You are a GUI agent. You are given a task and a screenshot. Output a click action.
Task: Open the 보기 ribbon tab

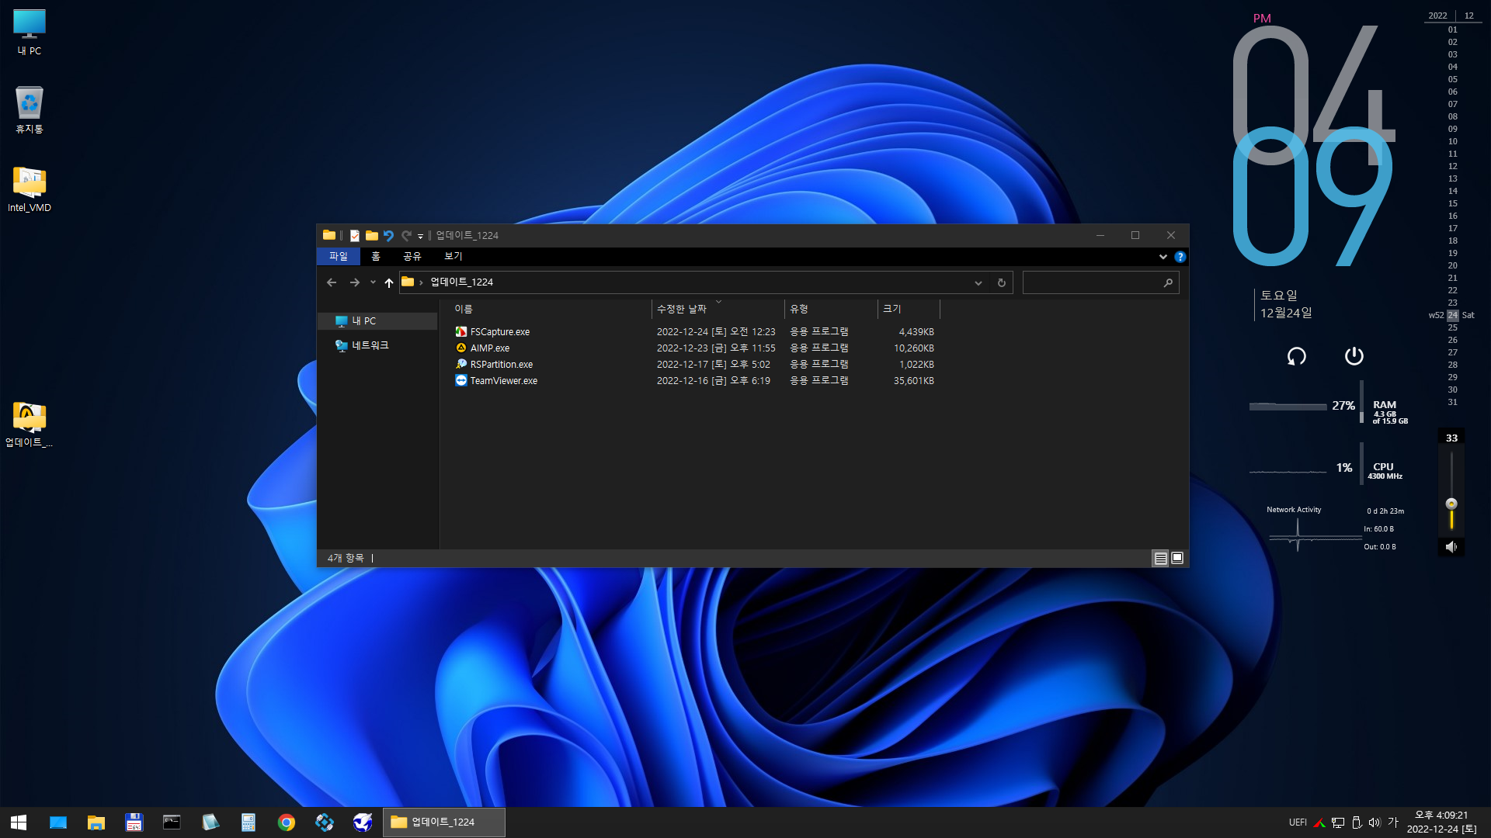coord(454,256)
